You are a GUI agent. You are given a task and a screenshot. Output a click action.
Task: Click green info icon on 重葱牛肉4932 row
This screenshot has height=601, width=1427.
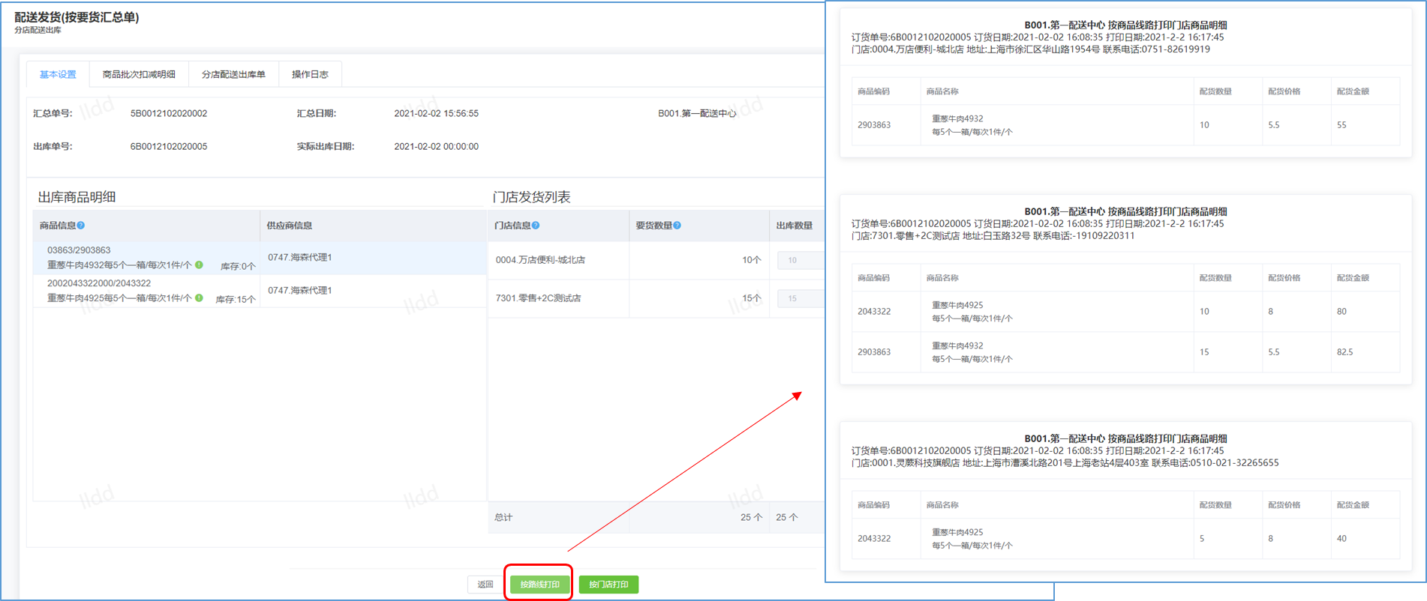200,265
